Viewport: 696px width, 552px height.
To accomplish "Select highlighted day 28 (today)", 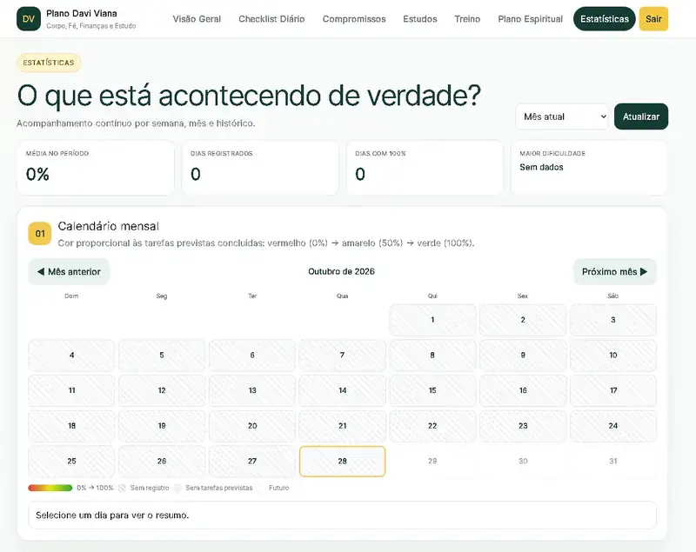I will [342, 461].
